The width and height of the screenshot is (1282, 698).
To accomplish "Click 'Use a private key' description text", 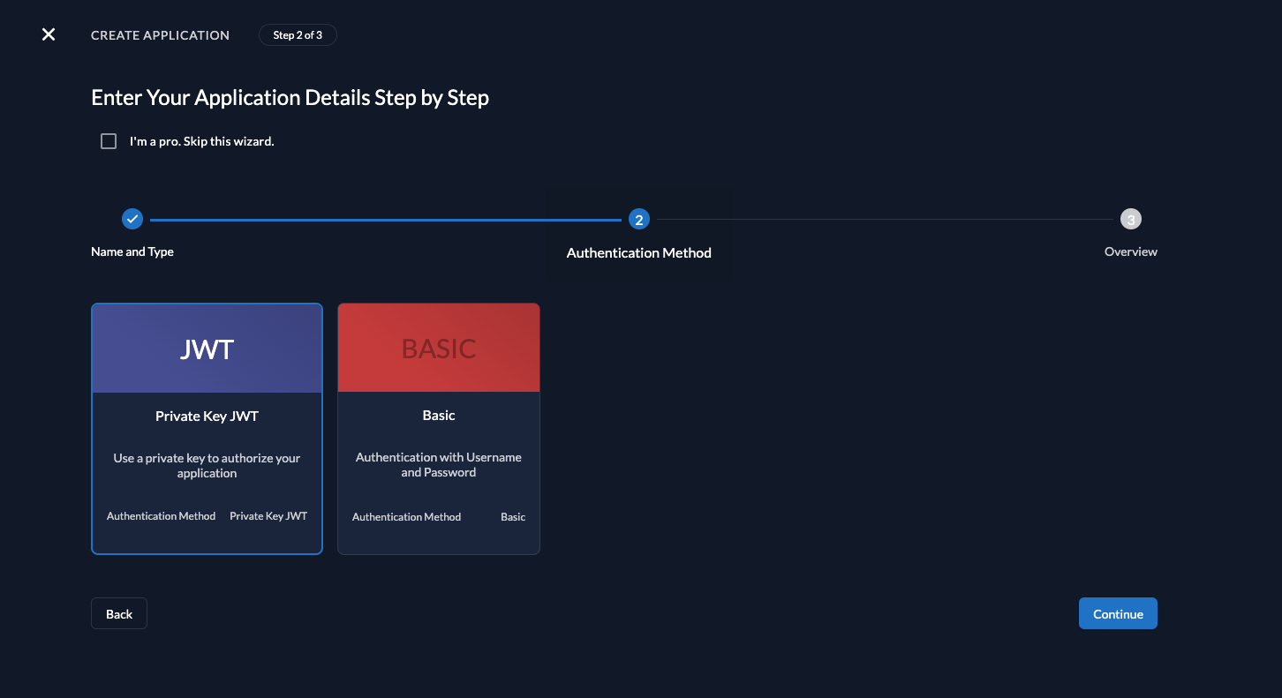I will click(x=207, y=466).
